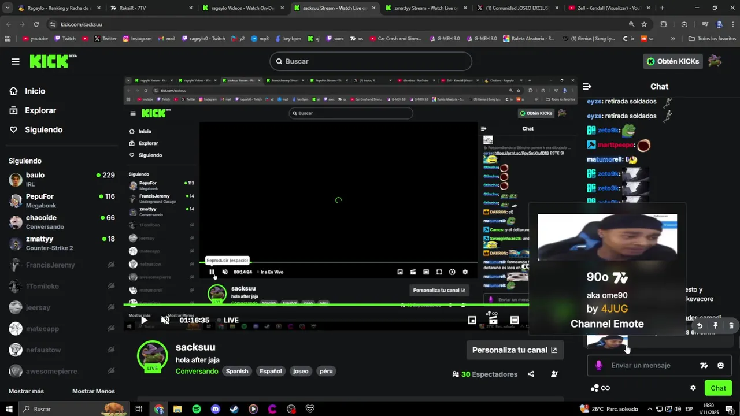Click the péru tag
This screenshot has width=740, height=416.
coord(326,371)
